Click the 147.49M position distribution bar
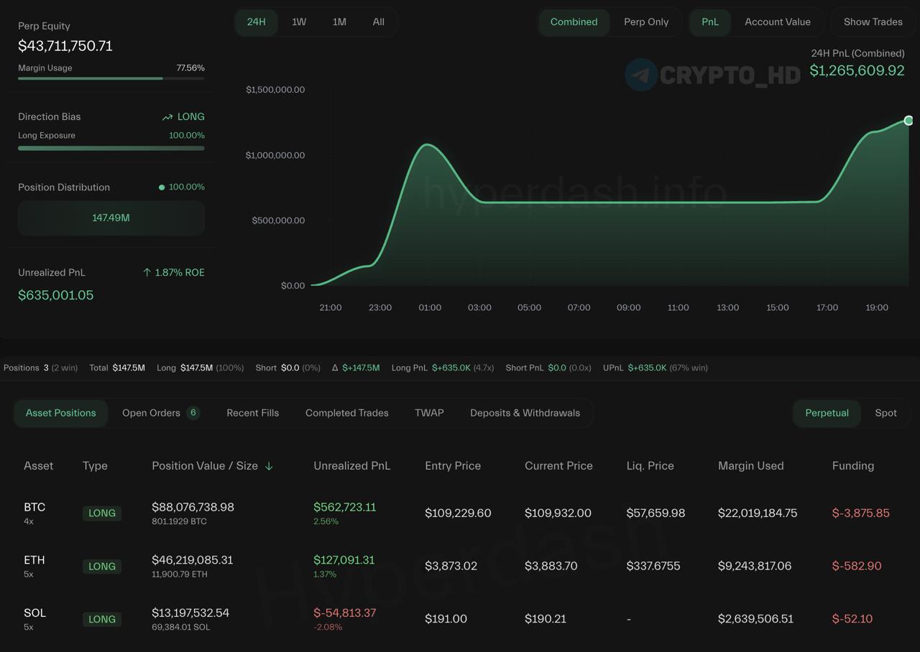This screenshot has height=652, width=920. (111, 218)
